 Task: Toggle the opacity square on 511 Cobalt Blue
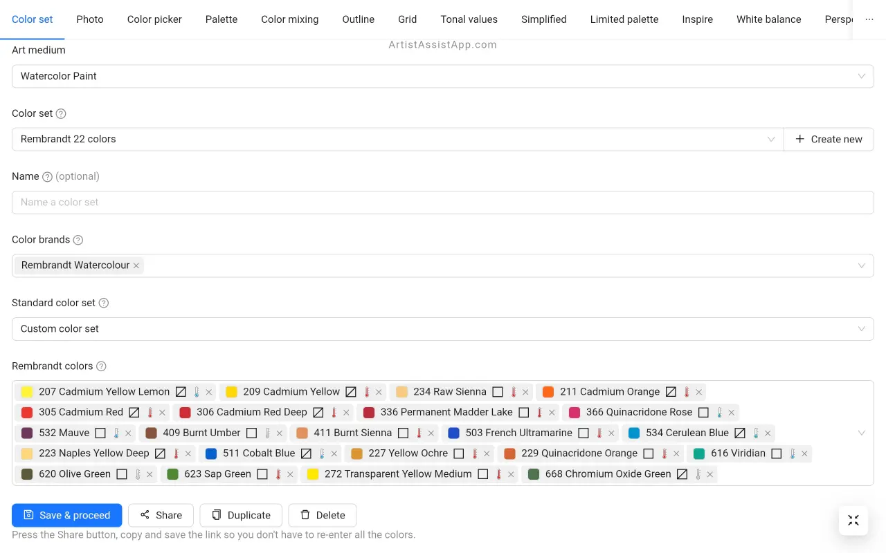point(306,453)
